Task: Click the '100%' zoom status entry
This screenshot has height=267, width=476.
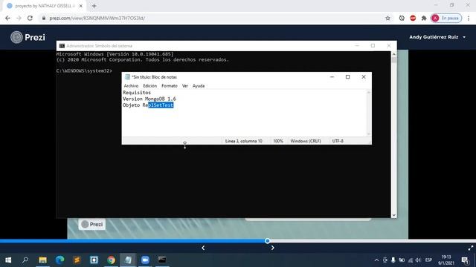Action: [x=278, y=141]
